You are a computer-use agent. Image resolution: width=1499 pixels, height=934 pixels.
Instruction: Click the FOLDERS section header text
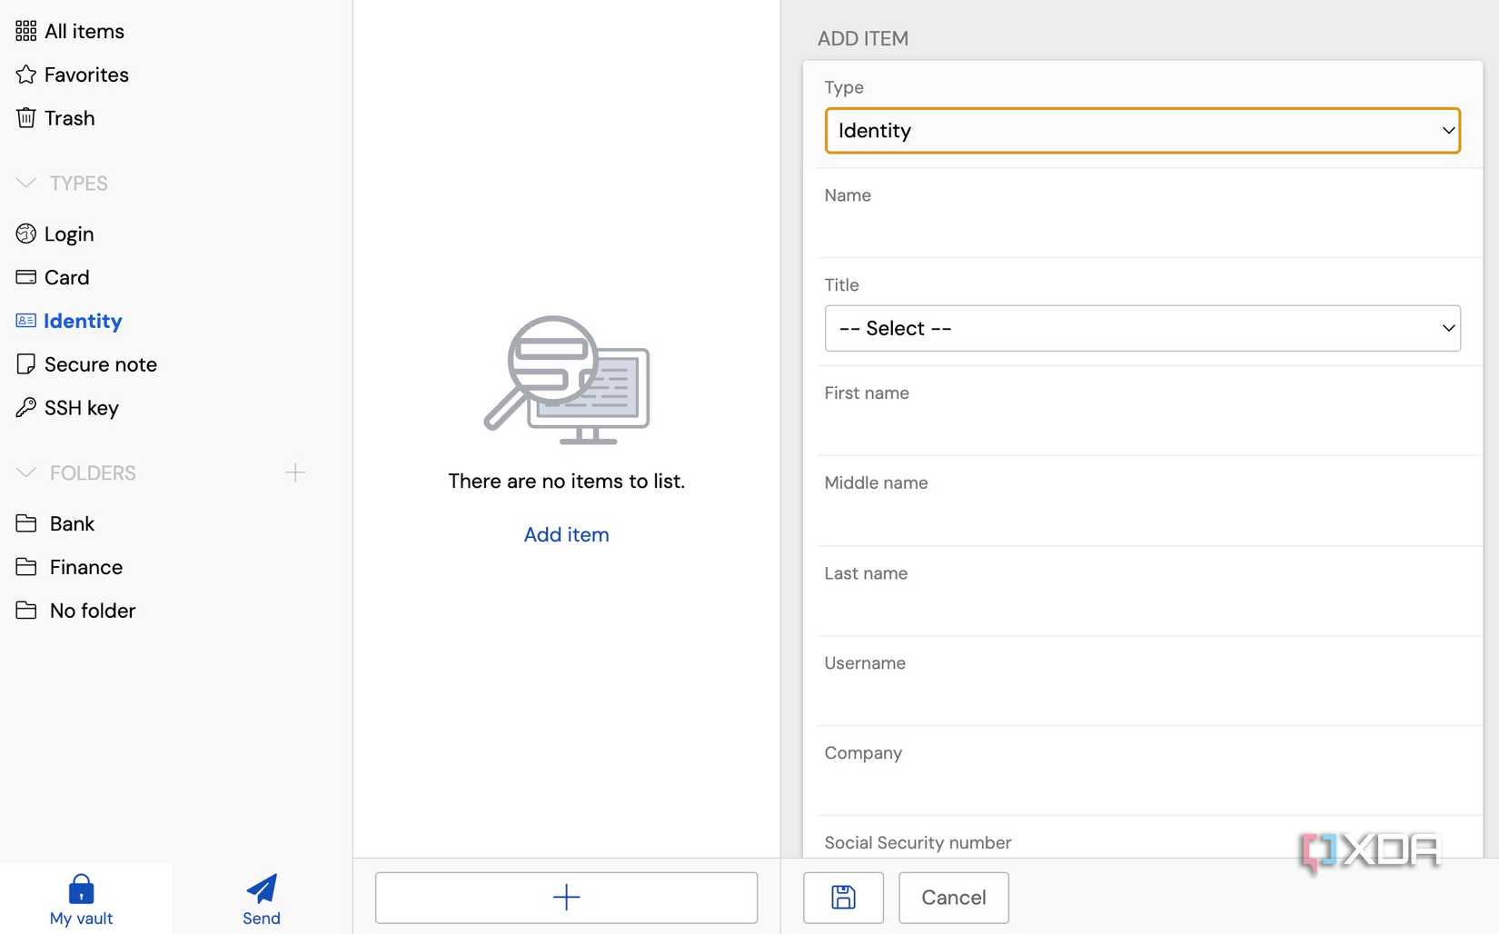click(x=93, y=473)
